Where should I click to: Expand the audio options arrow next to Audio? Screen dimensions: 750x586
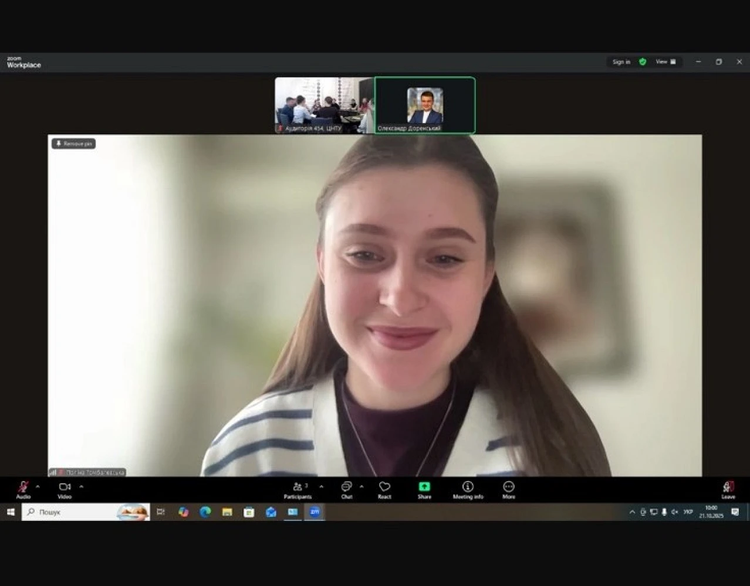pos(38,486)
